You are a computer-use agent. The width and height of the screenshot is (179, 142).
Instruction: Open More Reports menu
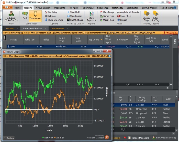92,16
